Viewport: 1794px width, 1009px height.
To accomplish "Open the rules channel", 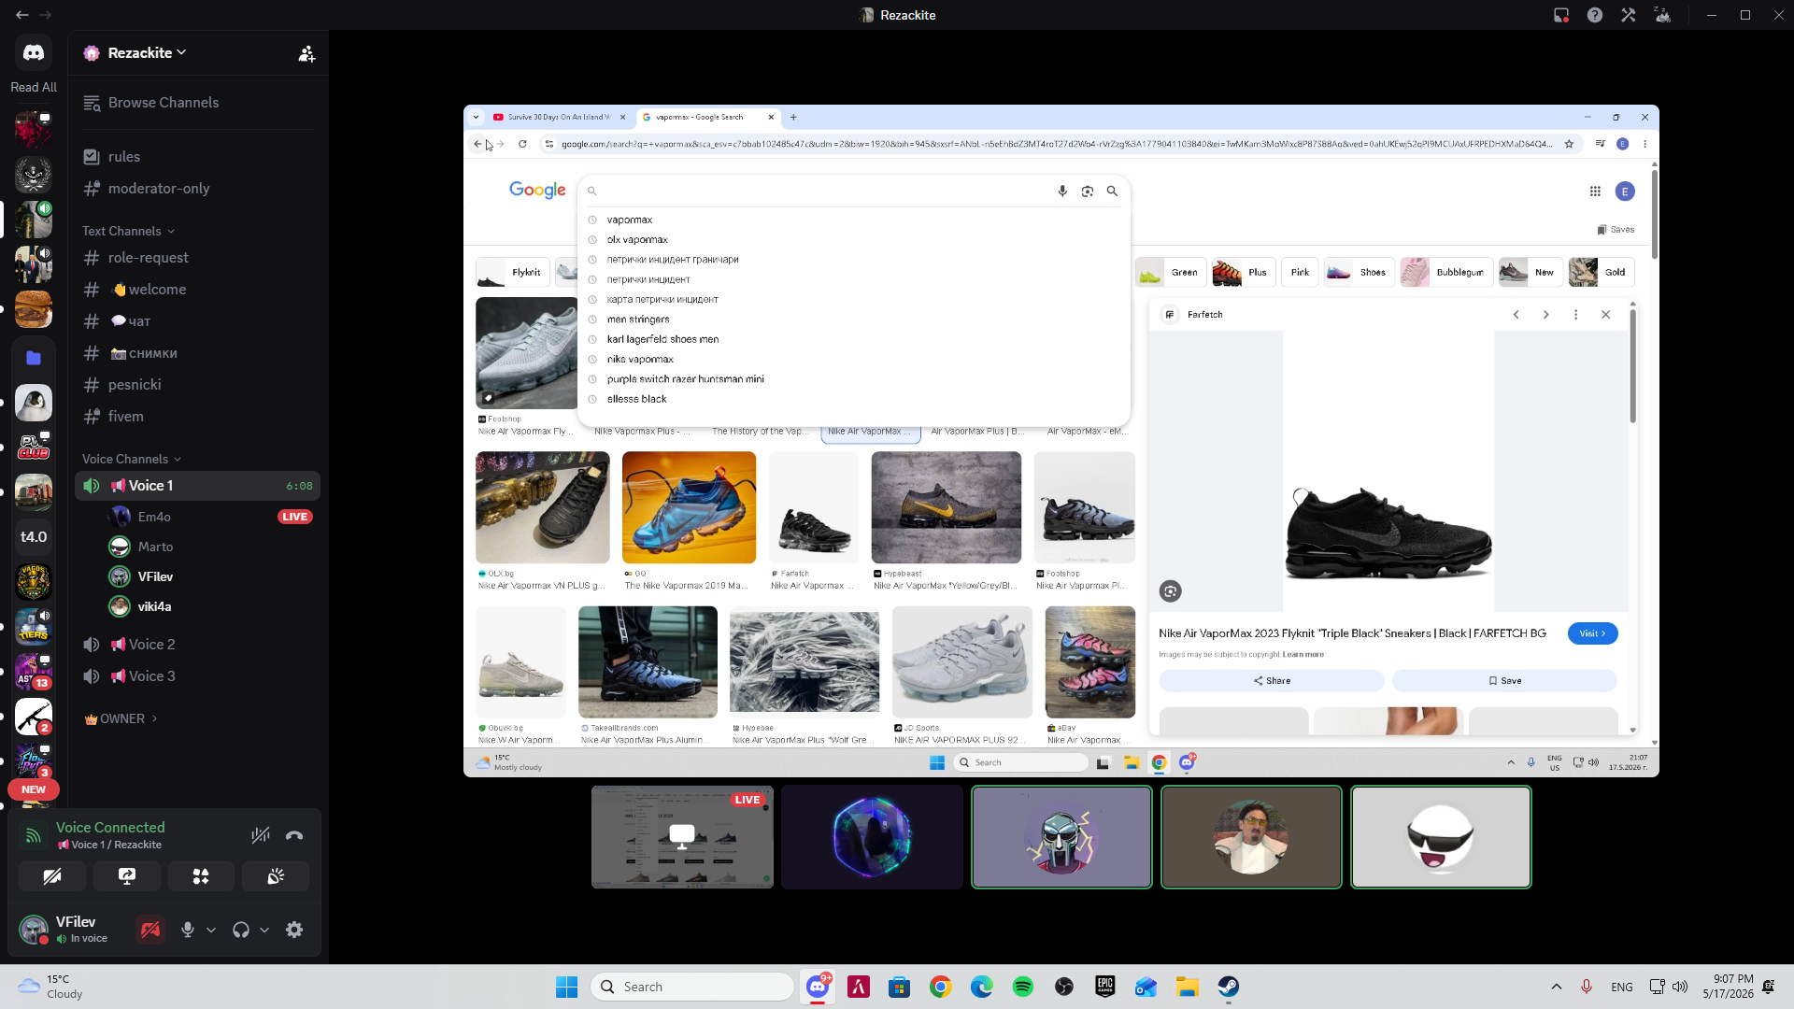I will (197, 157).
